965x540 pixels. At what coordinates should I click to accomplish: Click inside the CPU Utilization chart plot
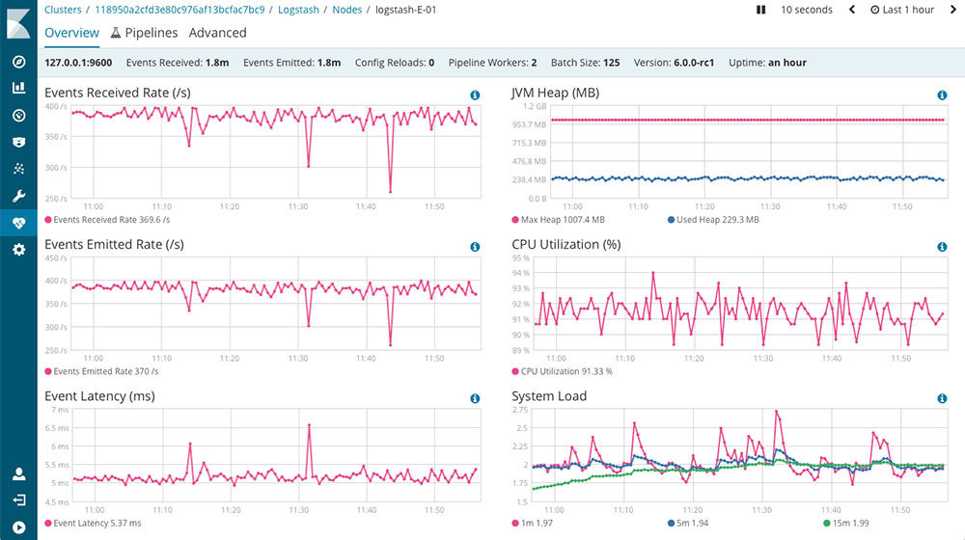(x=739, y=304)
